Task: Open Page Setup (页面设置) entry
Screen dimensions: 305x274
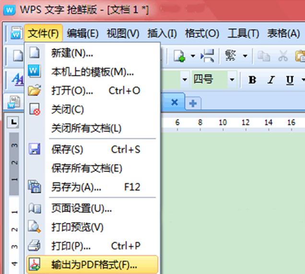Action: [92, 208]
